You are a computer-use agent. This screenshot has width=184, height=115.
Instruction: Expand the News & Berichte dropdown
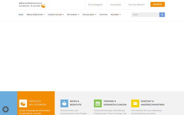click(x=36, y=14)
